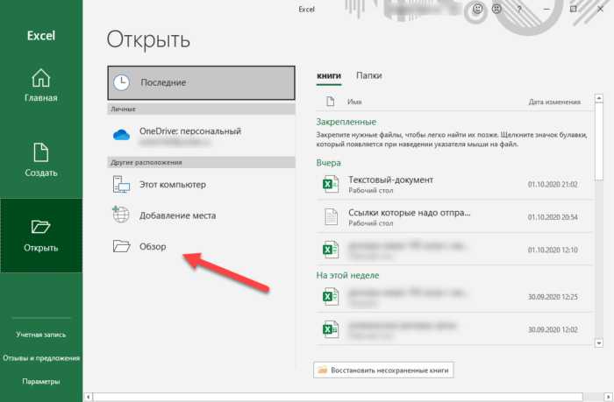Image resolution: width=614 pixels, height=402 pixels.
Task: Select Добавление места globe icon
Action: pos(121,215)
